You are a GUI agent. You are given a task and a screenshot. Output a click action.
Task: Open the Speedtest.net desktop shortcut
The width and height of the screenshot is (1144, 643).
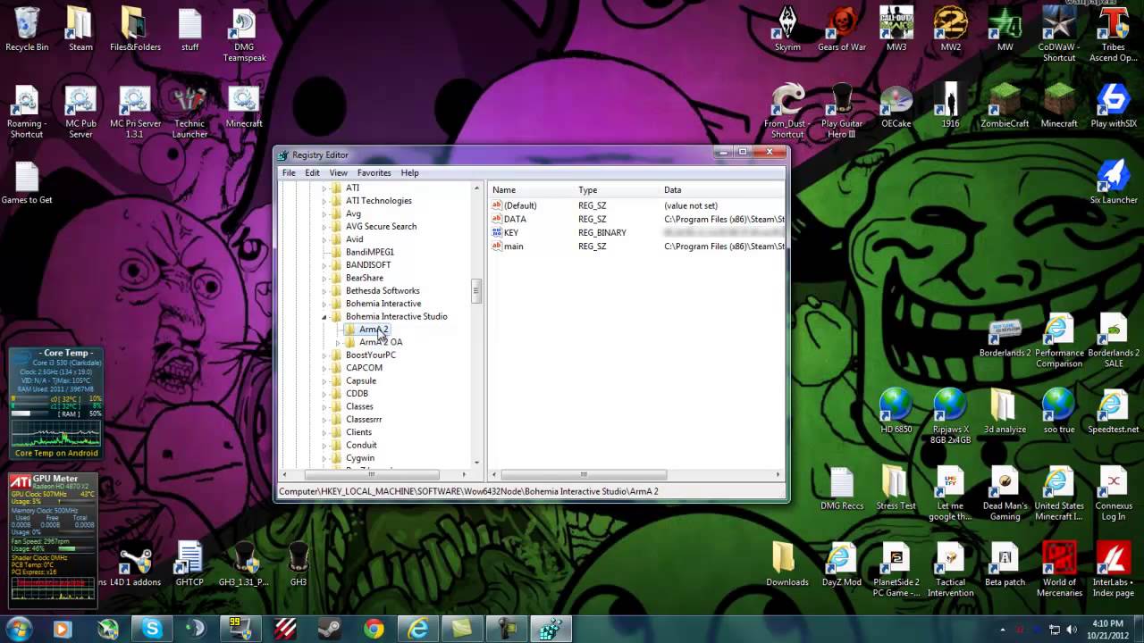1113,413
